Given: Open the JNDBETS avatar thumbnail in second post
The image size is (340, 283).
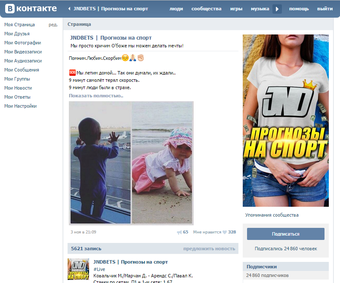Looking at the screenshot, I should [x=78, y=269].
